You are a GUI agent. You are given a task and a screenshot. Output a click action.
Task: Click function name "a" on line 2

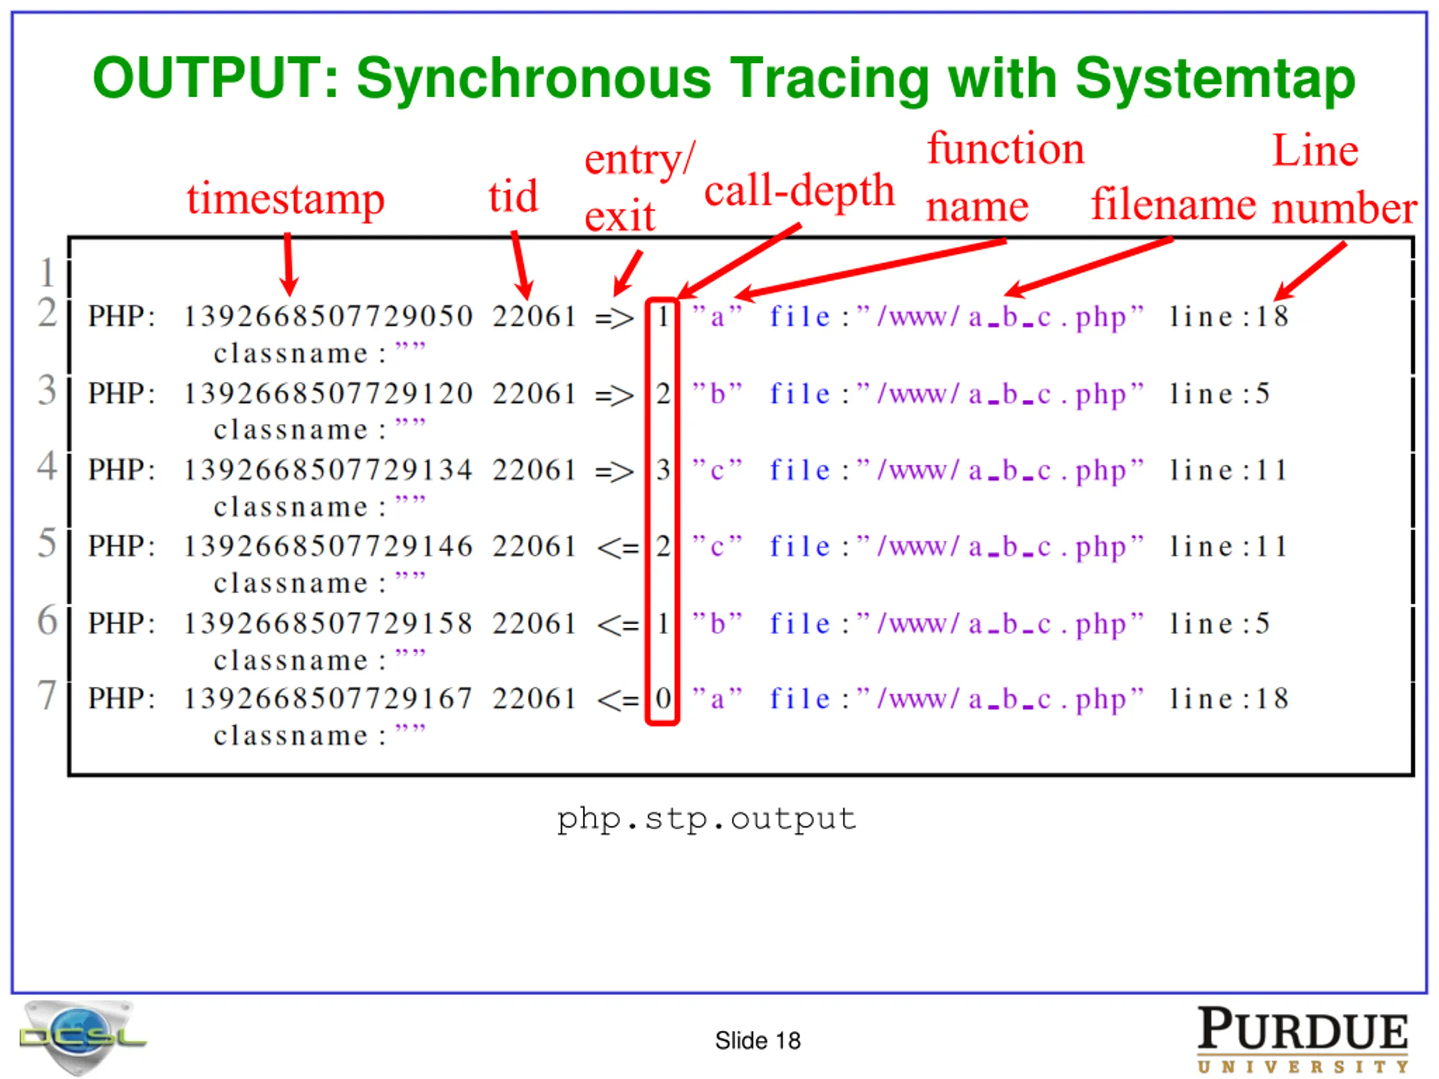click(717, 316)
